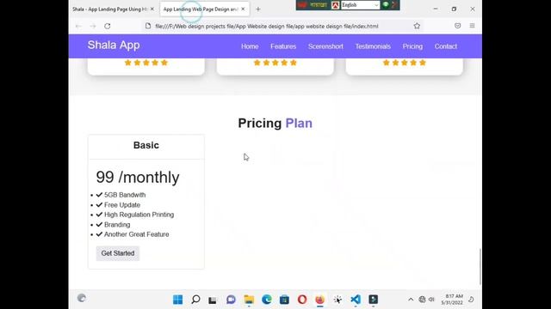The height and width of the screenshot is (309, 551).
Task: Open File Explorer from taskbar
Action: click(249, 300)
